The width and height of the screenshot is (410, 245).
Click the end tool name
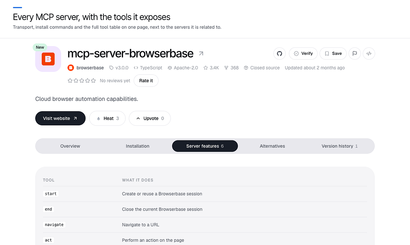[x=48, y=209]
